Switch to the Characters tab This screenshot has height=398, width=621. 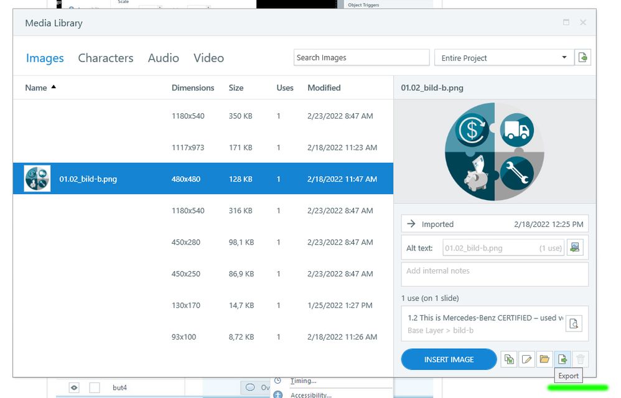click(x=105, y=58)
